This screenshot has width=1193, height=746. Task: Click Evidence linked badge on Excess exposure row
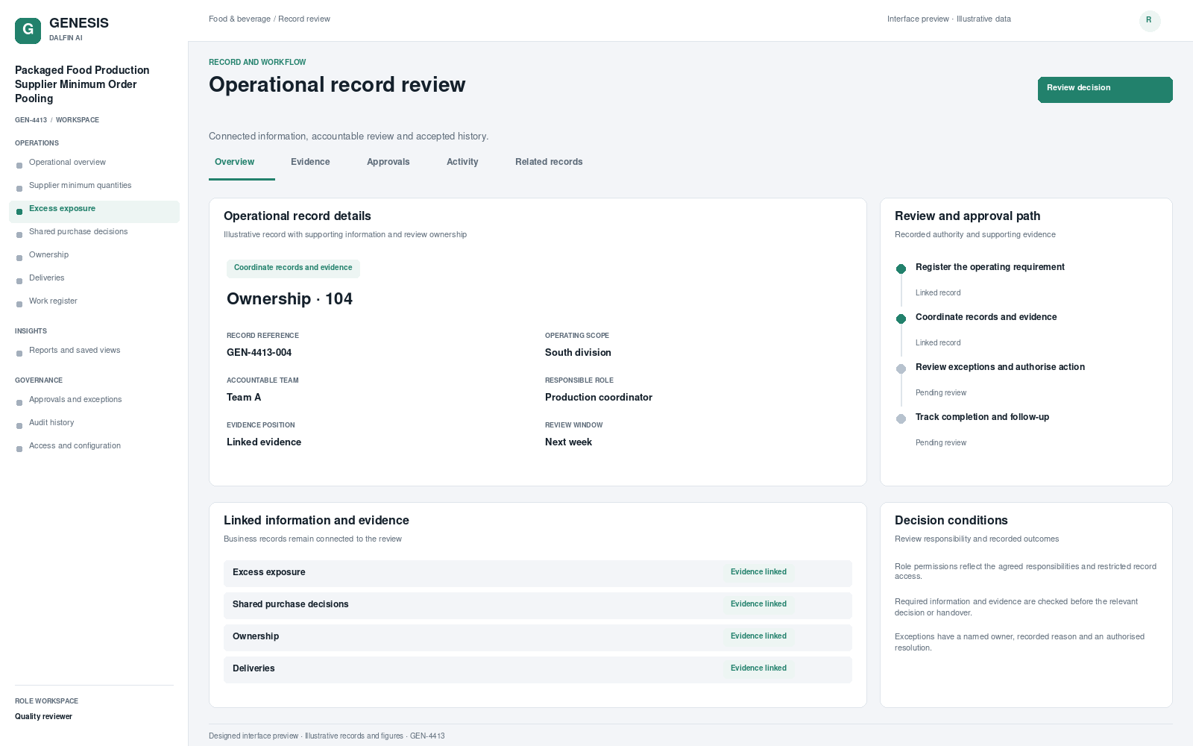758,572
